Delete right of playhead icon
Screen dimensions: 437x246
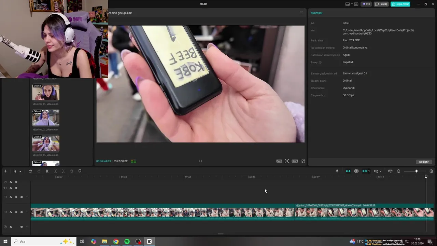coord(63,171)
